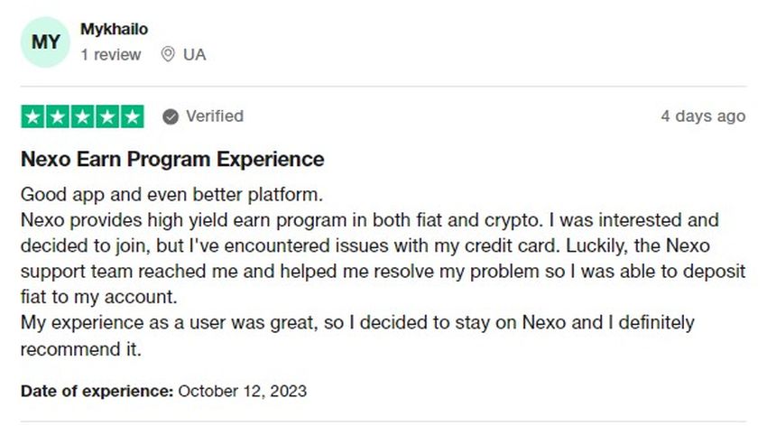This screenshot has height=435, width=767.
Task: Click sentence "Good app and even better platform."
Action: [x=171, y=195]
